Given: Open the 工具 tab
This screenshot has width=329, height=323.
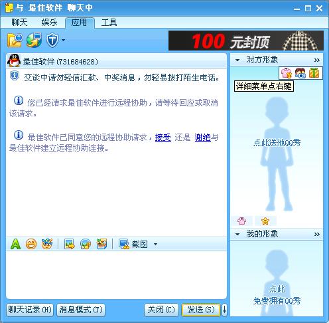Looking at the screenshot, I should click(x=109, y=23).
